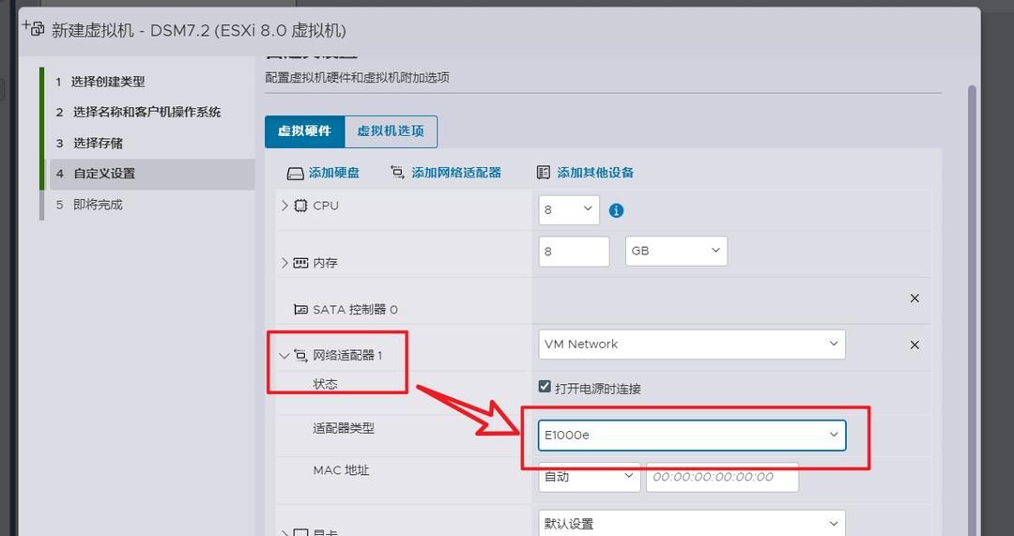Toggle 打开电源时连接 checkbox
The image size is (1014, 536).
[x=545, y=387]
